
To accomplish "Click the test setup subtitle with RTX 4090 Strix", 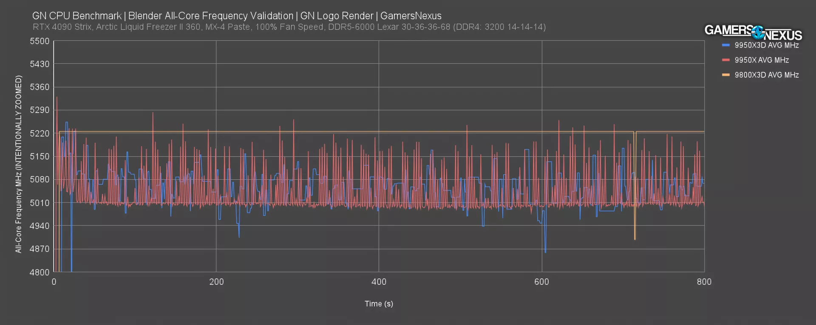I will coord(289,27).
